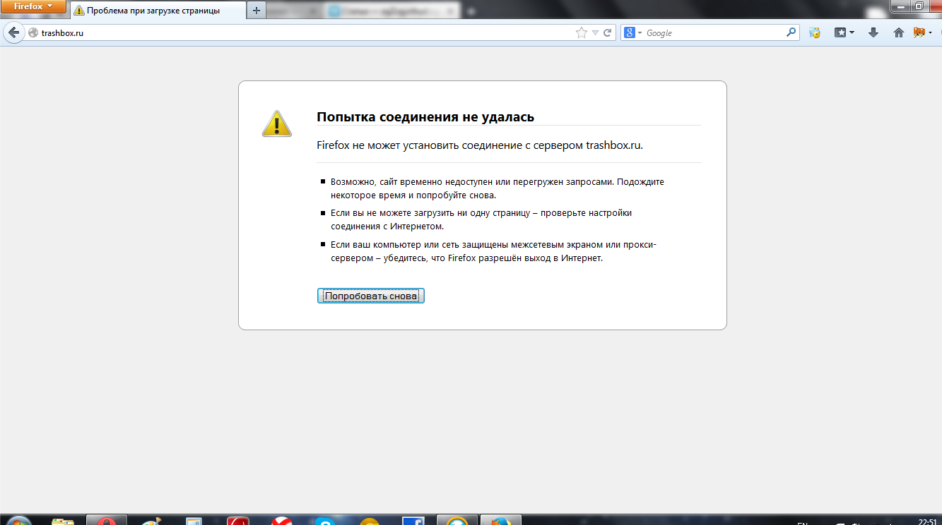Open the orange Firefox menu button

(x=35, y=6)
